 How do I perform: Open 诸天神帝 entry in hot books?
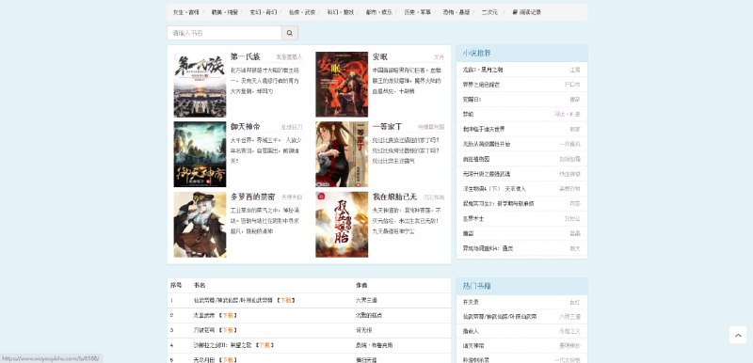tap(473, 345)
